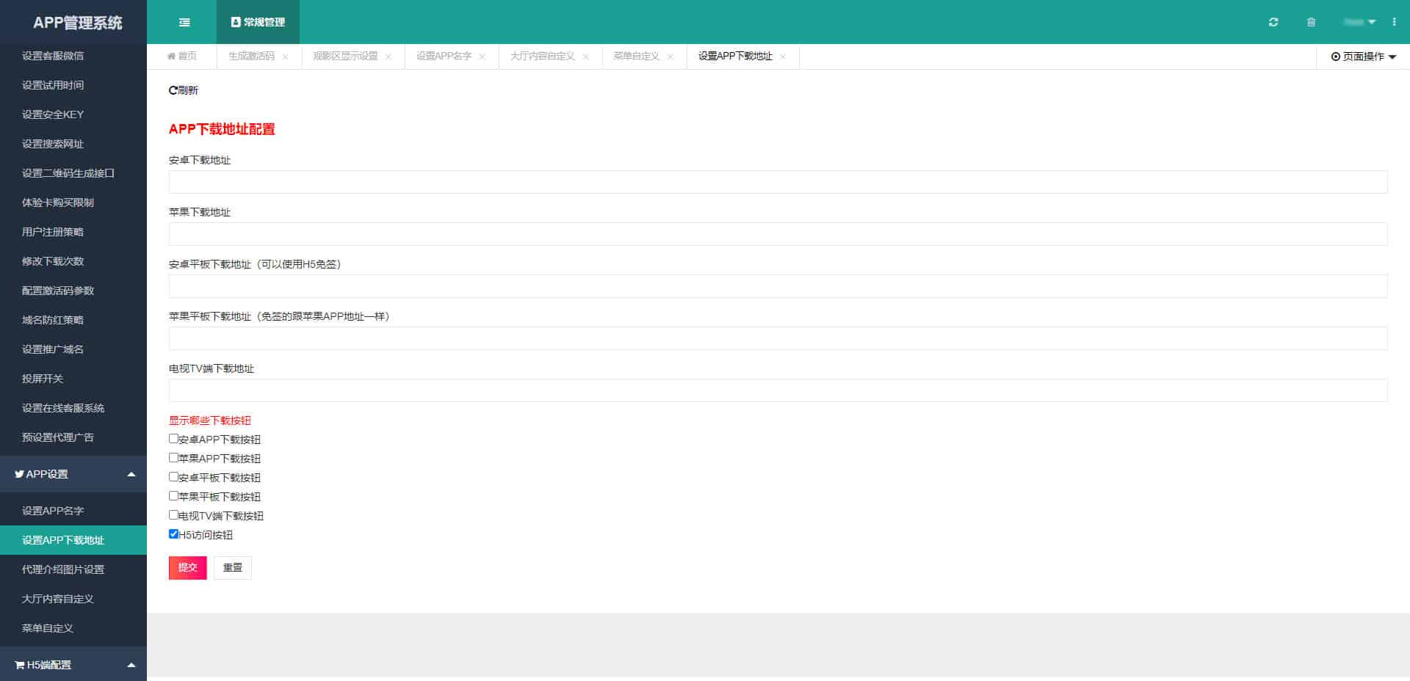The image size is (1410, 681).
Task: Enable the 电视TV端下载按钮 checkbox
Action: click(x=173, y=515)
